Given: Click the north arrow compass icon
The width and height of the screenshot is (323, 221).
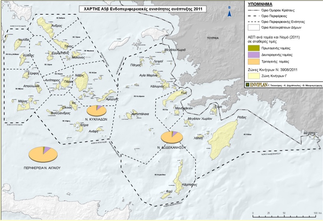Looking at the screenshot, I should pos(229,13).
